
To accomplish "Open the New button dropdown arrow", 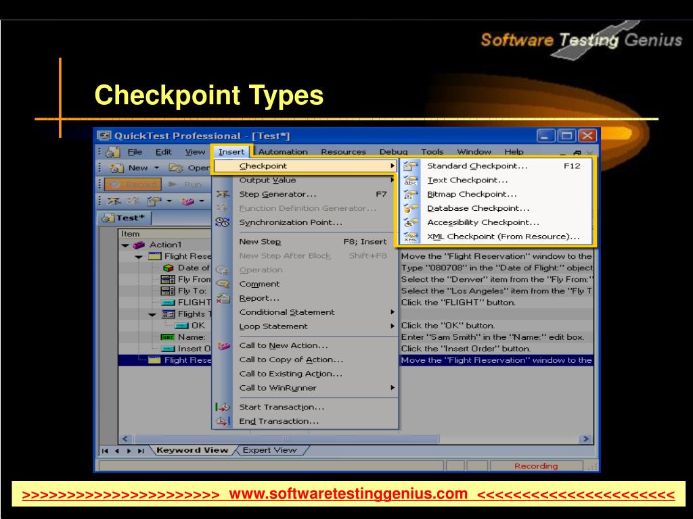I will [156, 168].
